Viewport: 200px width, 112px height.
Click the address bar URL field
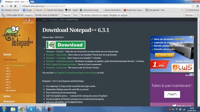click(105, 6)
